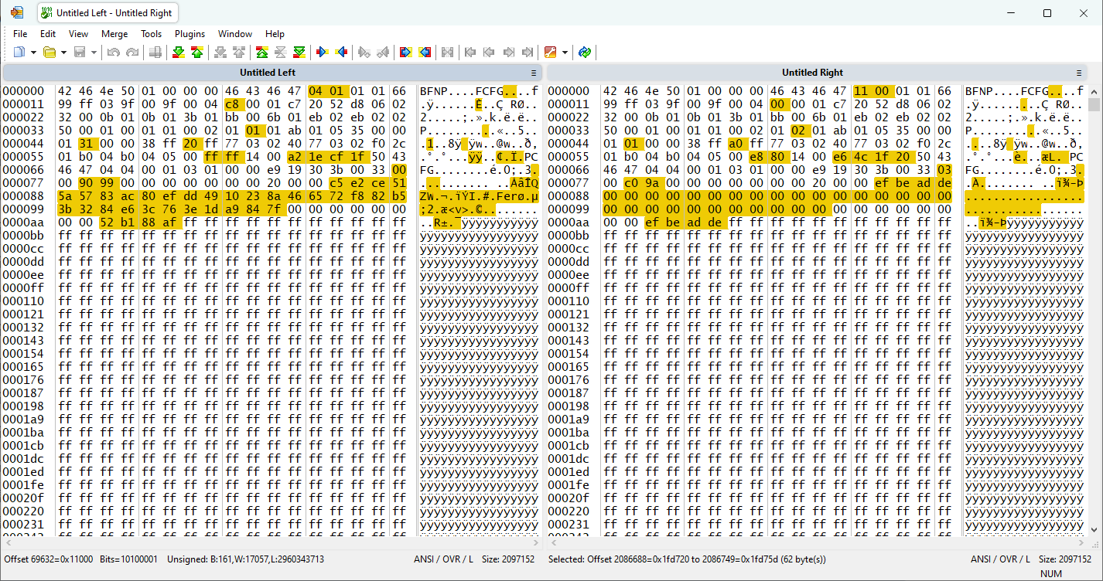Image resolution: width=1103 pixels, height=581 pixels.
Task: Click highlighted bytes 52 b1 88 af in left pane
Action: coord(141,223)
